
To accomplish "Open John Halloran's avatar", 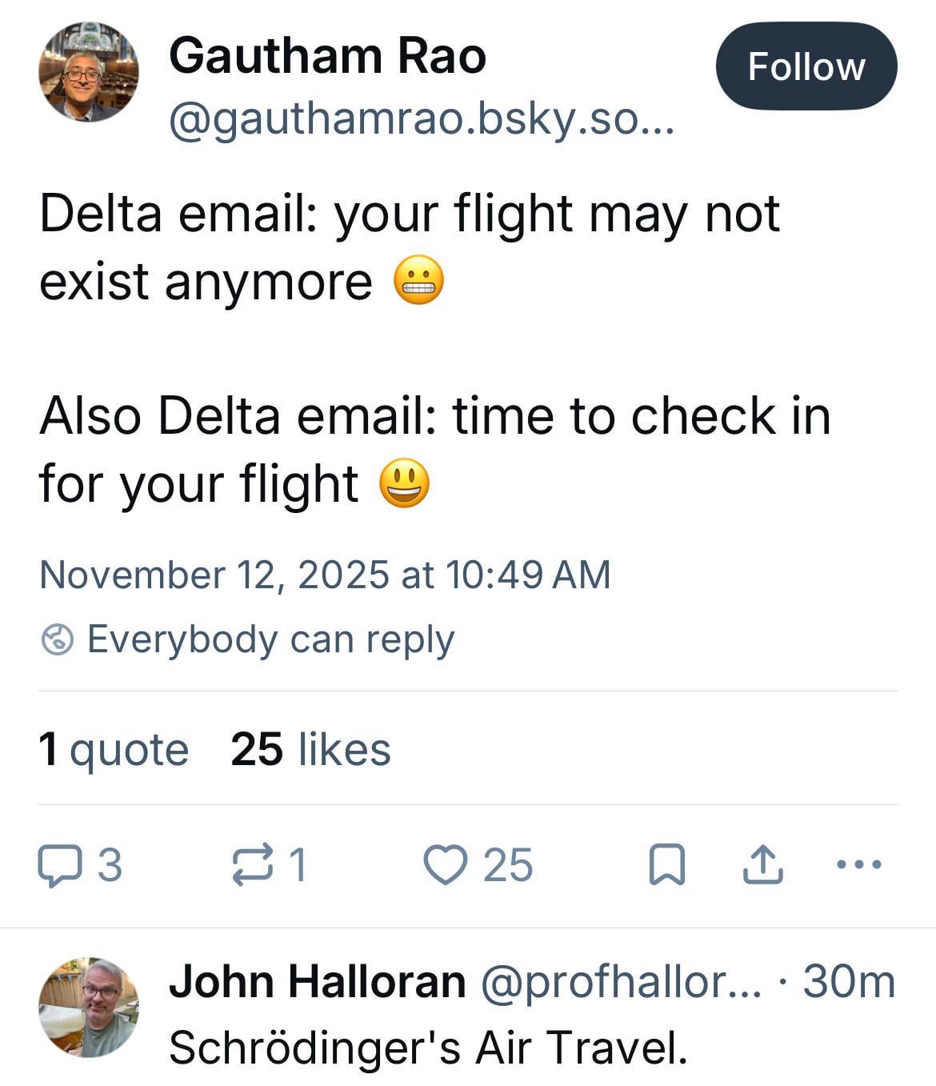I will [x=88, y=1007].
